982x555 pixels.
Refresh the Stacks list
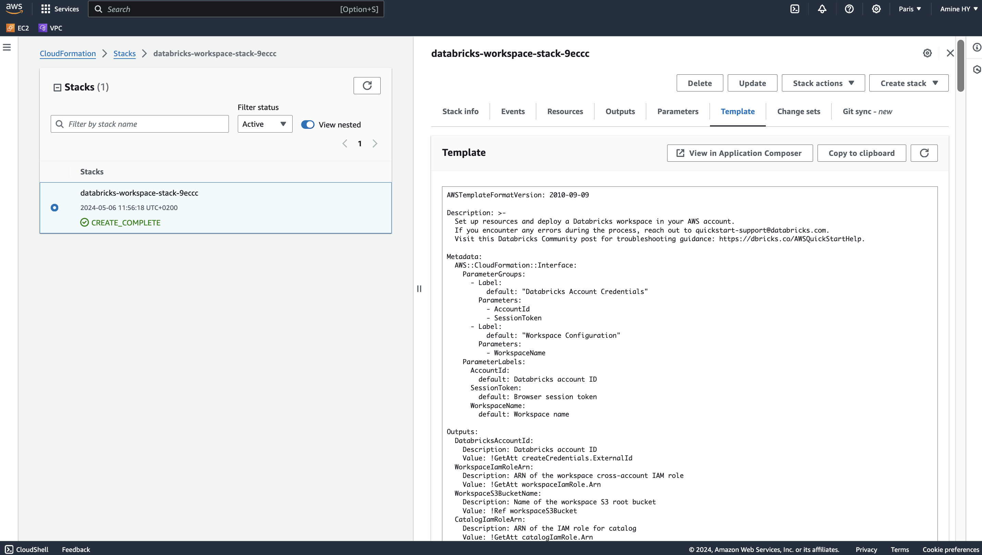click(x=367, y=85)
